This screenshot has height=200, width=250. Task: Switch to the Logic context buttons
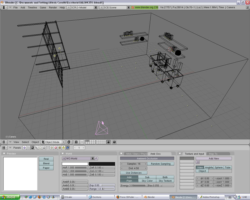tap(25, 148)
